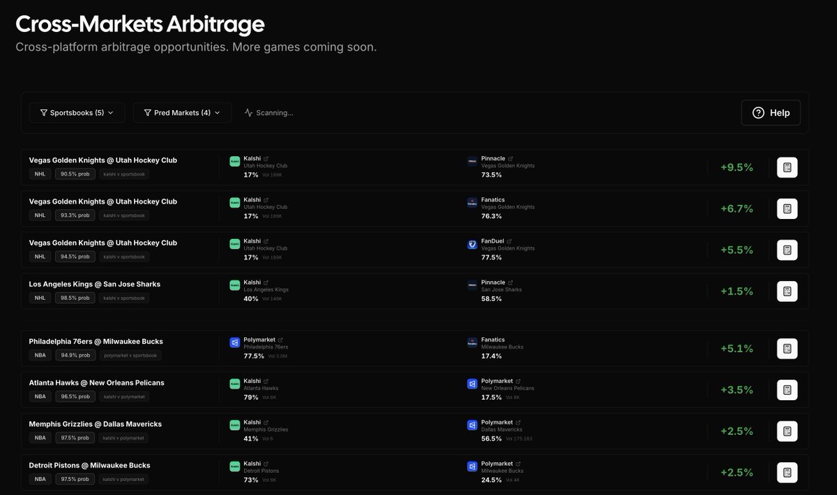Click the 94.9% prob tag
Image resolution: width=837 pixels, height=495 pixels.
tap(75, 355)
